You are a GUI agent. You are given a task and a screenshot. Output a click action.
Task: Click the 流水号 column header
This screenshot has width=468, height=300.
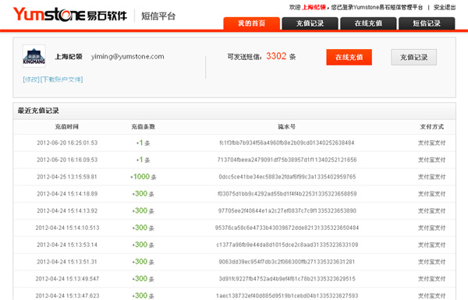pos(287,127)
